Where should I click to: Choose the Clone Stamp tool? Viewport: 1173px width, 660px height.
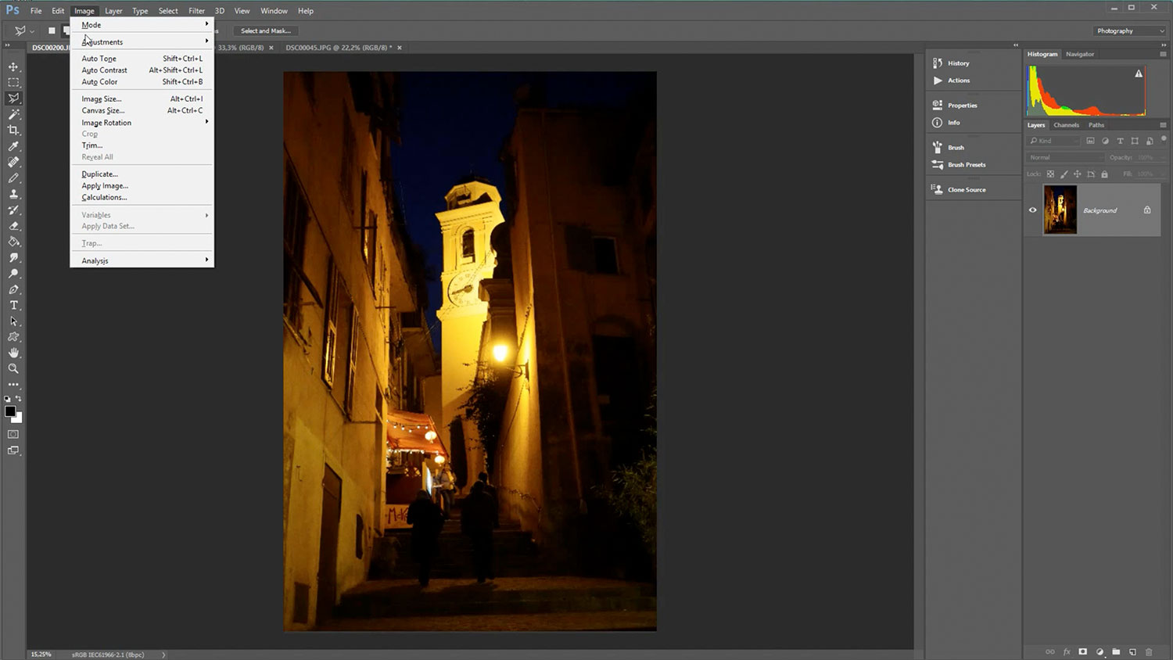click(x=13, y=194)
